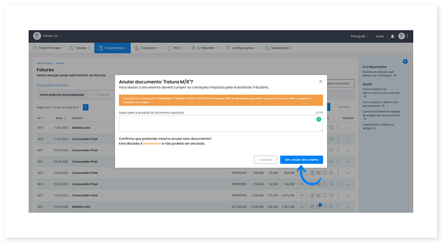Open the Marketplace menu
445x246 pixels.
(282, 48)
